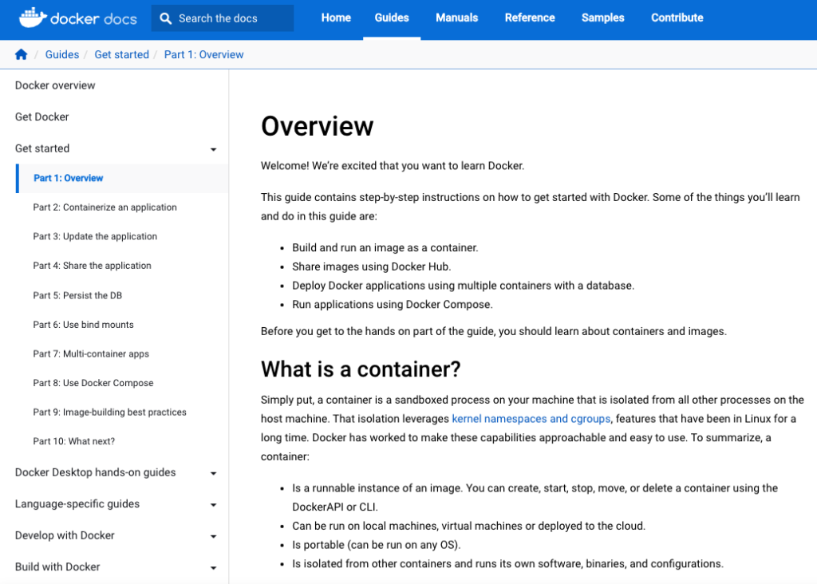
Task: Follow the kernel namespaces and cgroups link
Action: 531,419
